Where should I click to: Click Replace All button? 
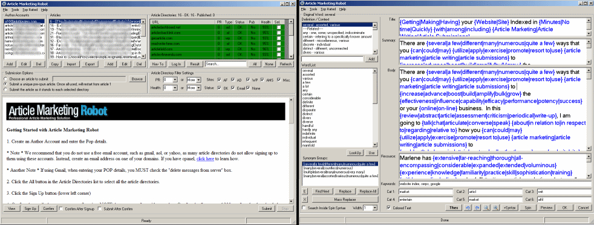367,192
